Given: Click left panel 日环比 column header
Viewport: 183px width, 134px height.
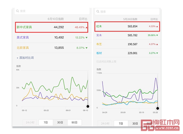Looking at the screenshot, I should click(83, 19).
